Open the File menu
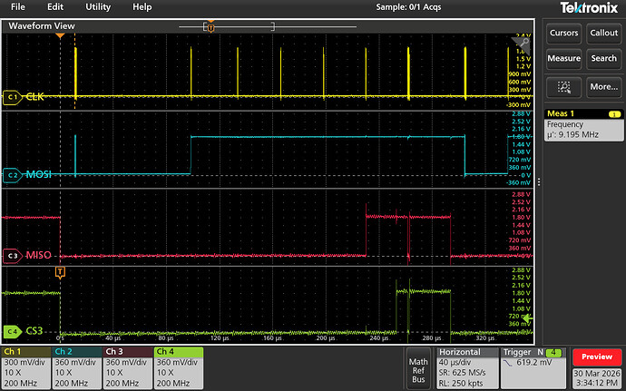 coord(17,6)
